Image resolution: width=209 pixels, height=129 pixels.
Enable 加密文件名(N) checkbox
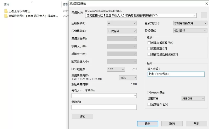149,104
